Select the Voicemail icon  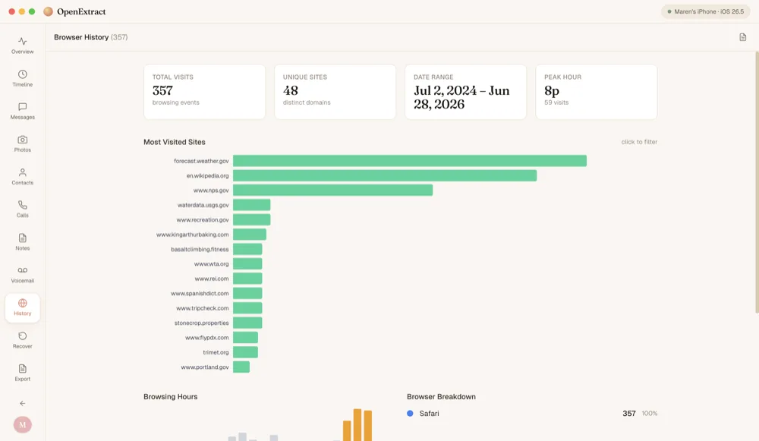[x=22, y=270]
